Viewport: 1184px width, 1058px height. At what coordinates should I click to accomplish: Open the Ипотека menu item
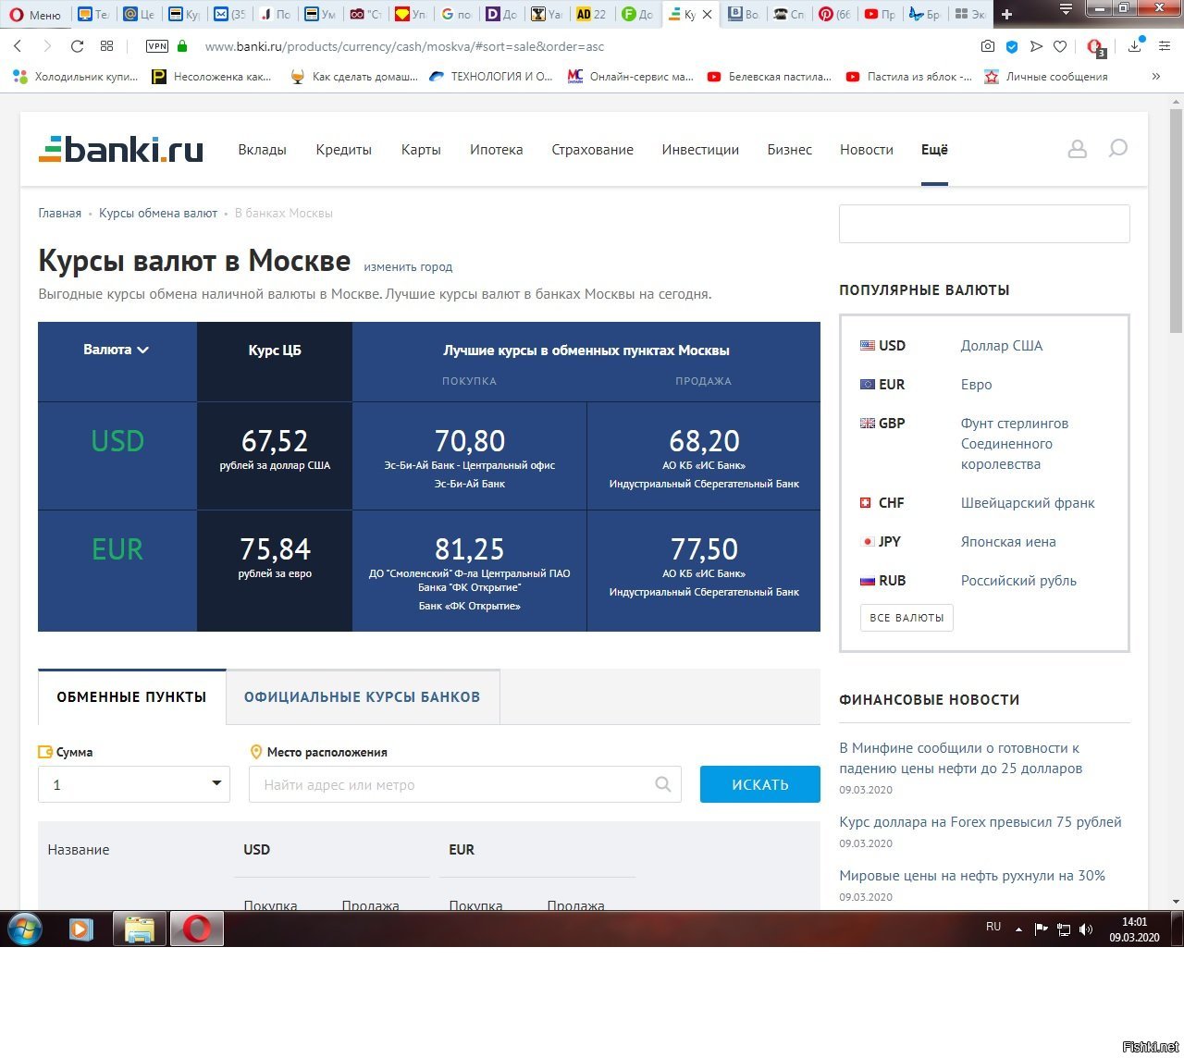tap(496, 150)
